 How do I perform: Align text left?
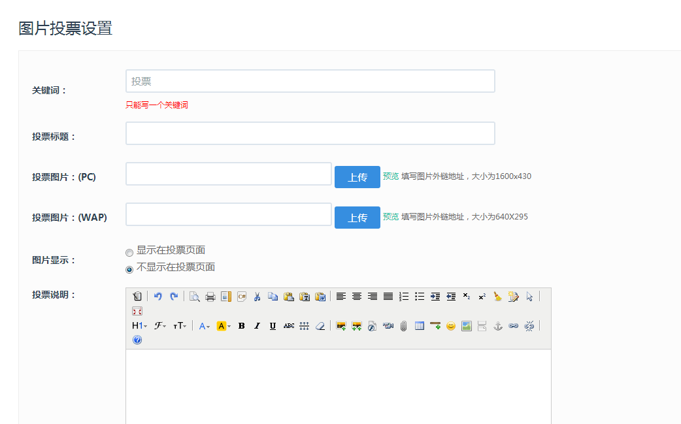click(x=341, y=297)
